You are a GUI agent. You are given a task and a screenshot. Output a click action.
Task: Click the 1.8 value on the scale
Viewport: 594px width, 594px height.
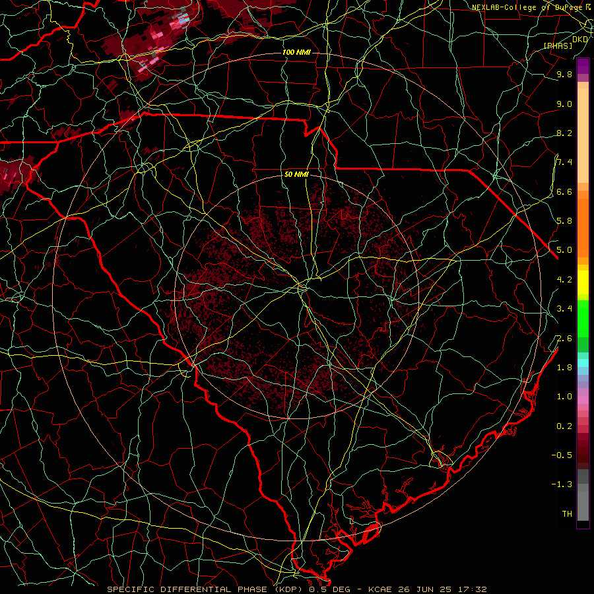tap(564, 368)
